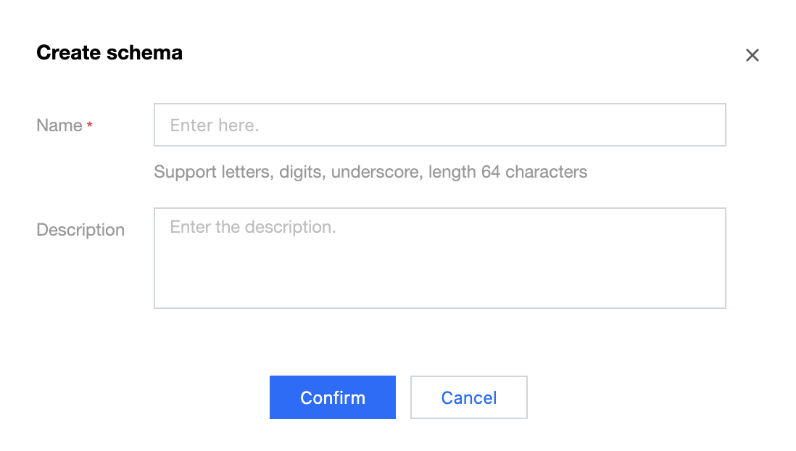Select the 'Enter the description.' placeholder text
Screen dimensions: 796x451
tap(253, 227)
